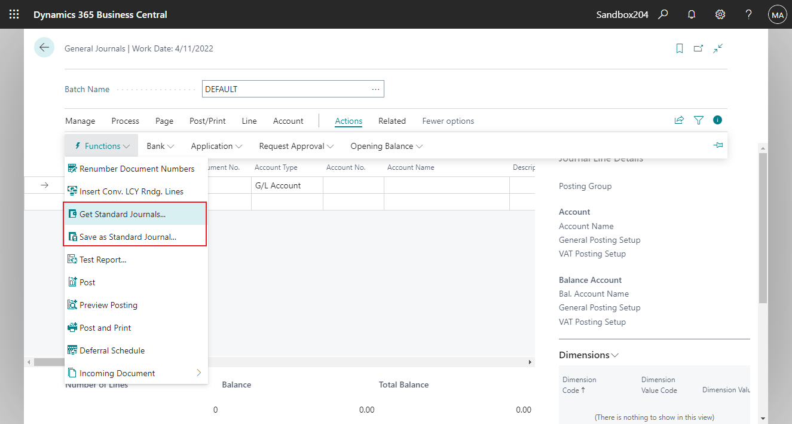Viewport: 792px width, 424px height.
Task: Click the Fewer options link
Action: click(x=448, y=120)
